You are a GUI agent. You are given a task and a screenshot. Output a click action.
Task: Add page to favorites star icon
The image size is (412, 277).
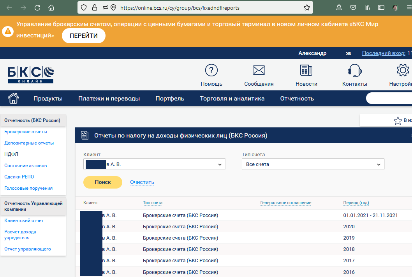[x=398, y=121]
